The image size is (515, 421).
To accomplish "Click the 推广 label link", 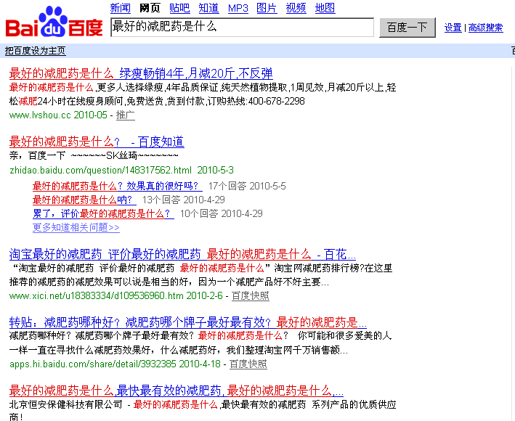I will [125, 115].
